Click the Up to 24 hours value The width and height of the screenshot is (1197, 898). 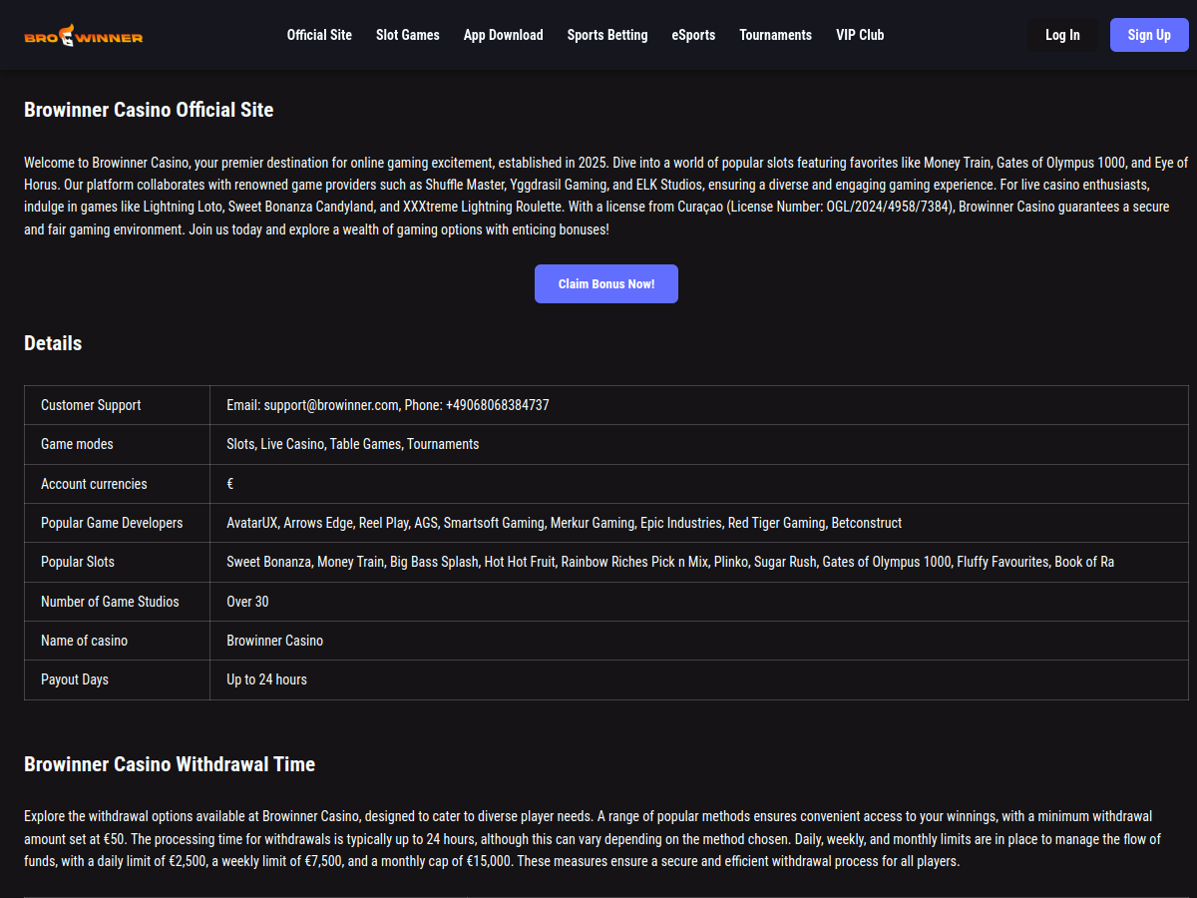(x=267, y=679)
